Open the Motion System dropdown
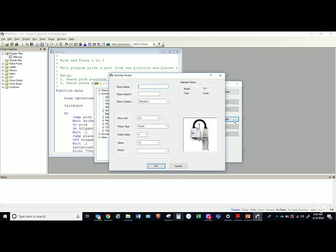The width and height of the screenshot is (336, 252). [x=167, y=101]
